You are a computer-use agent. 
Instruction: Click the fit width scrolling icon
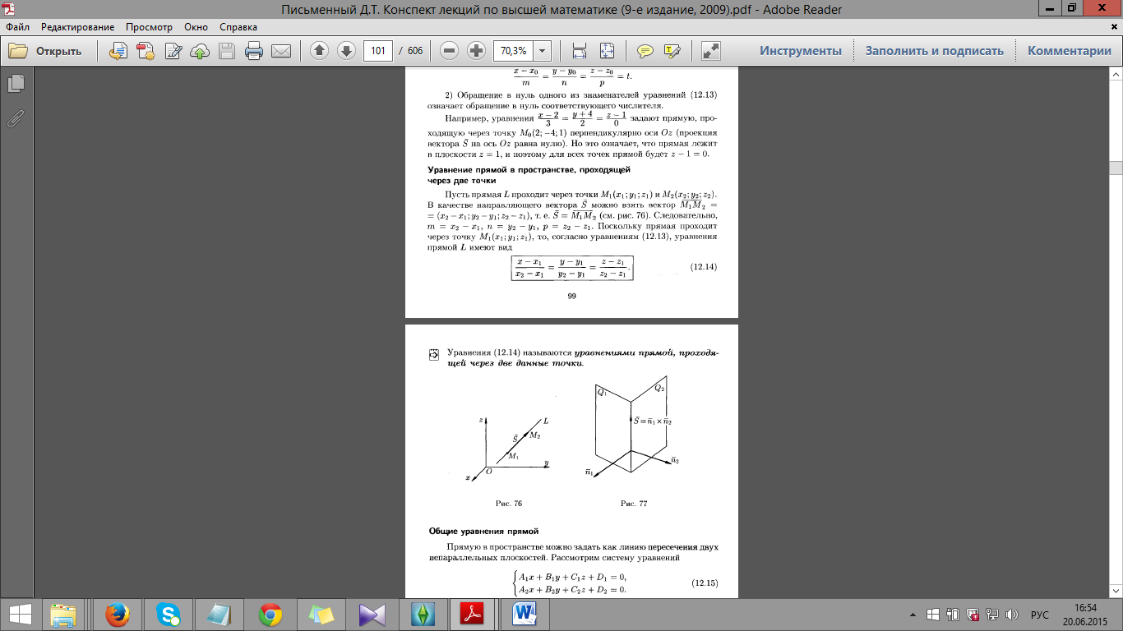(x=580, y=51)
